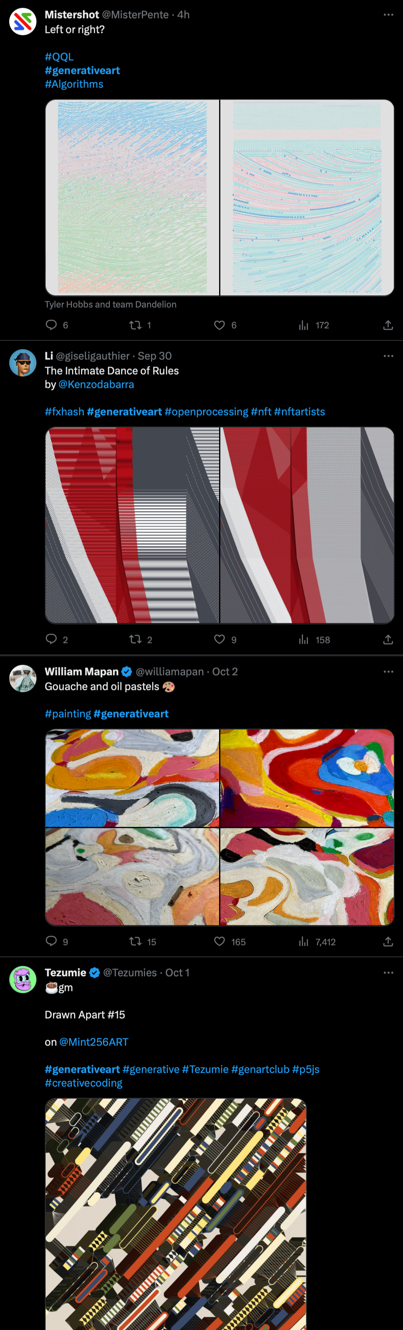Click the #fxhash hashtag
403x1330 pixels.
coord(64,412)
